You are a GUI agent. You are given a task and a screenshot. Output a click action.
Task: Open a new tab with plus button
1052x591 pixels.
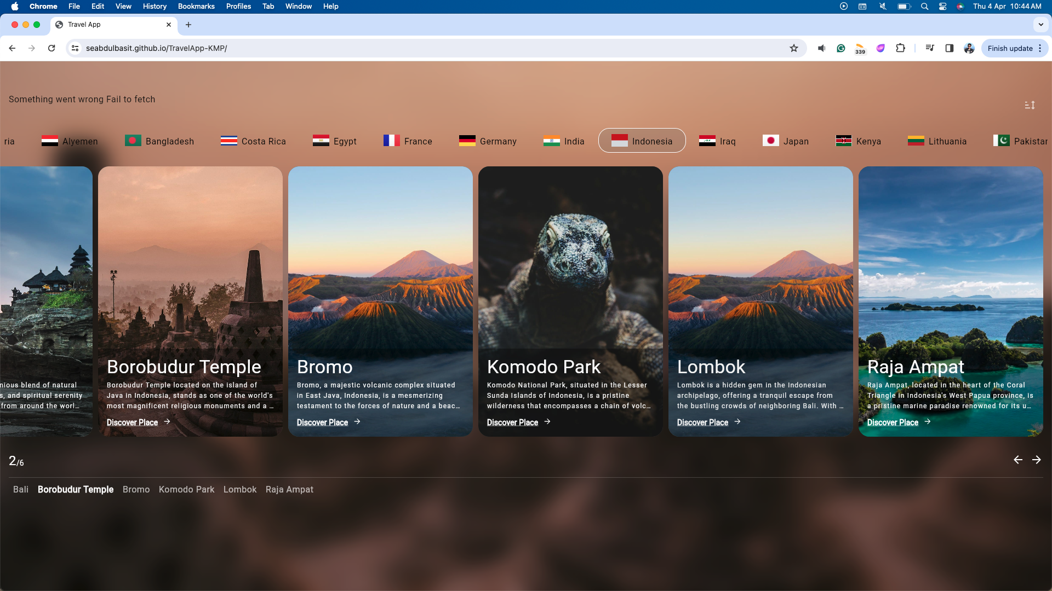pos(188,25)
